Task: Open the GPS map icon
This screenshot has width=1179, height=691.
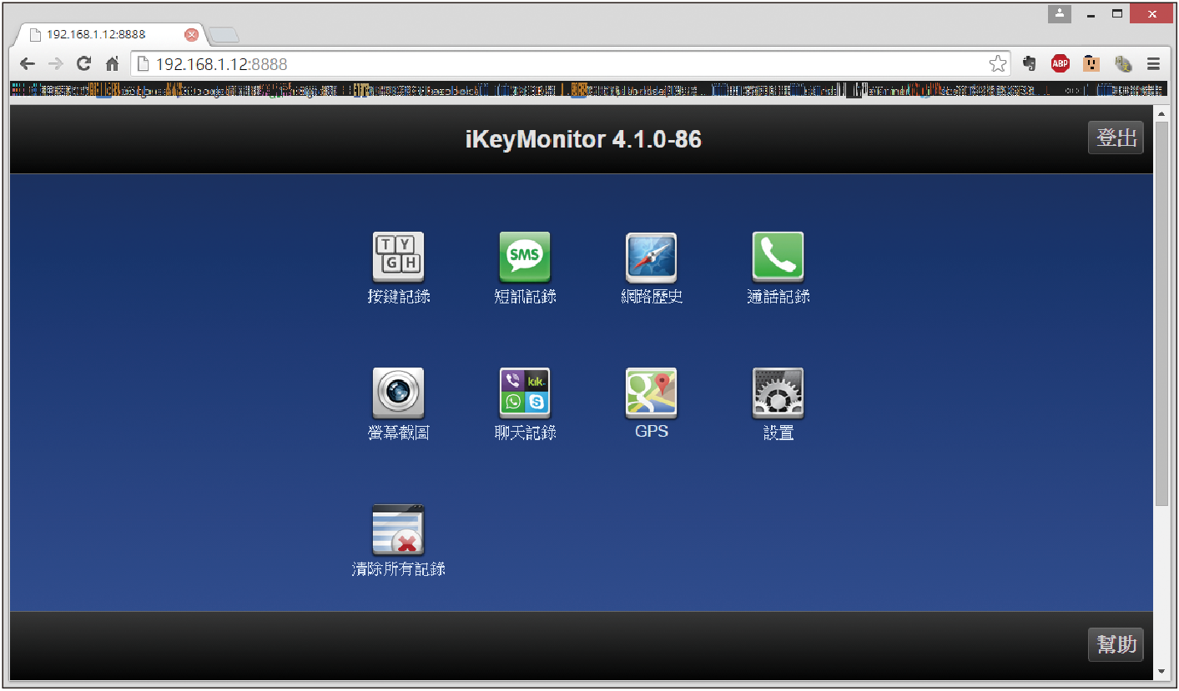Action: click(x=652, y=393)
